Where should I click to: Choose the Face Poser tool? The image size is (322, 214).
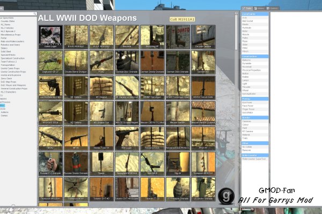pos(255,106)
